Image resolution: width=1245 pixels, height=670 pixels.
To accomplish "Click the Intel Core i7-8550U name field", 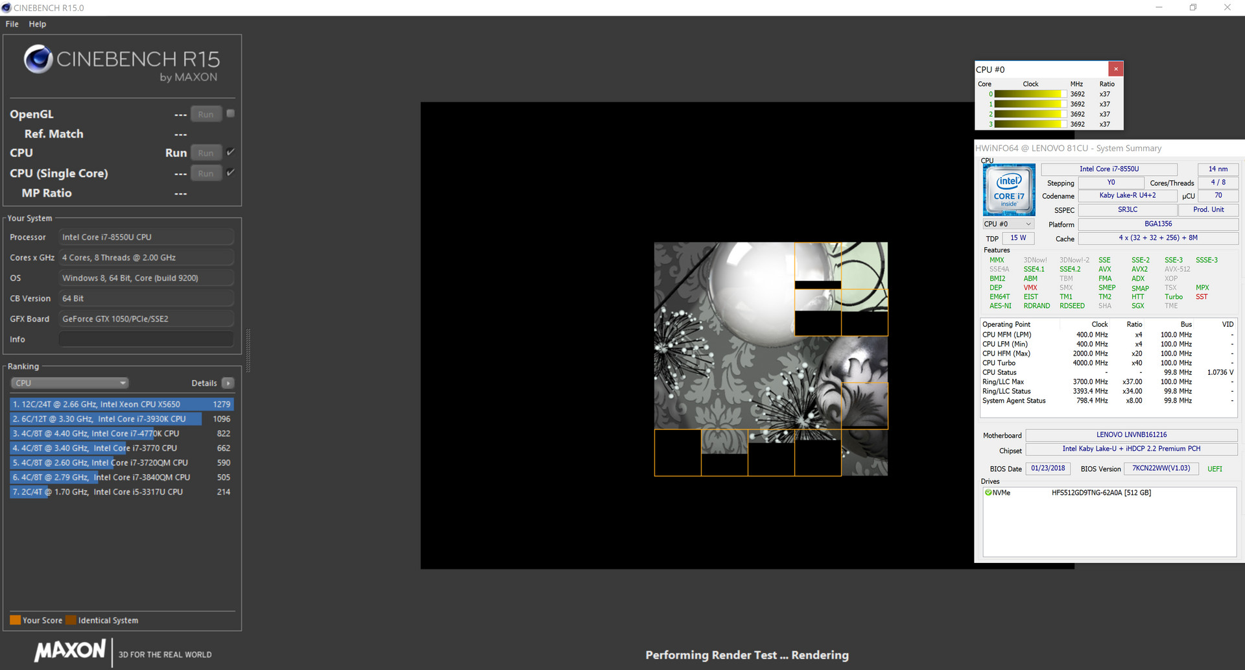I will point(1109,169).
